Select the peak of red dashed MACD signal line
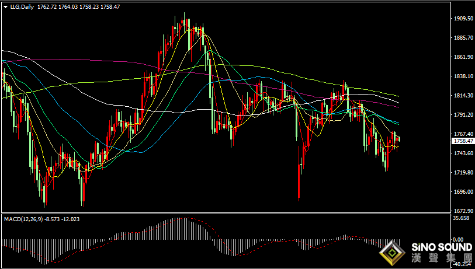This screenshot has width=475, height=269. point(187,218)
